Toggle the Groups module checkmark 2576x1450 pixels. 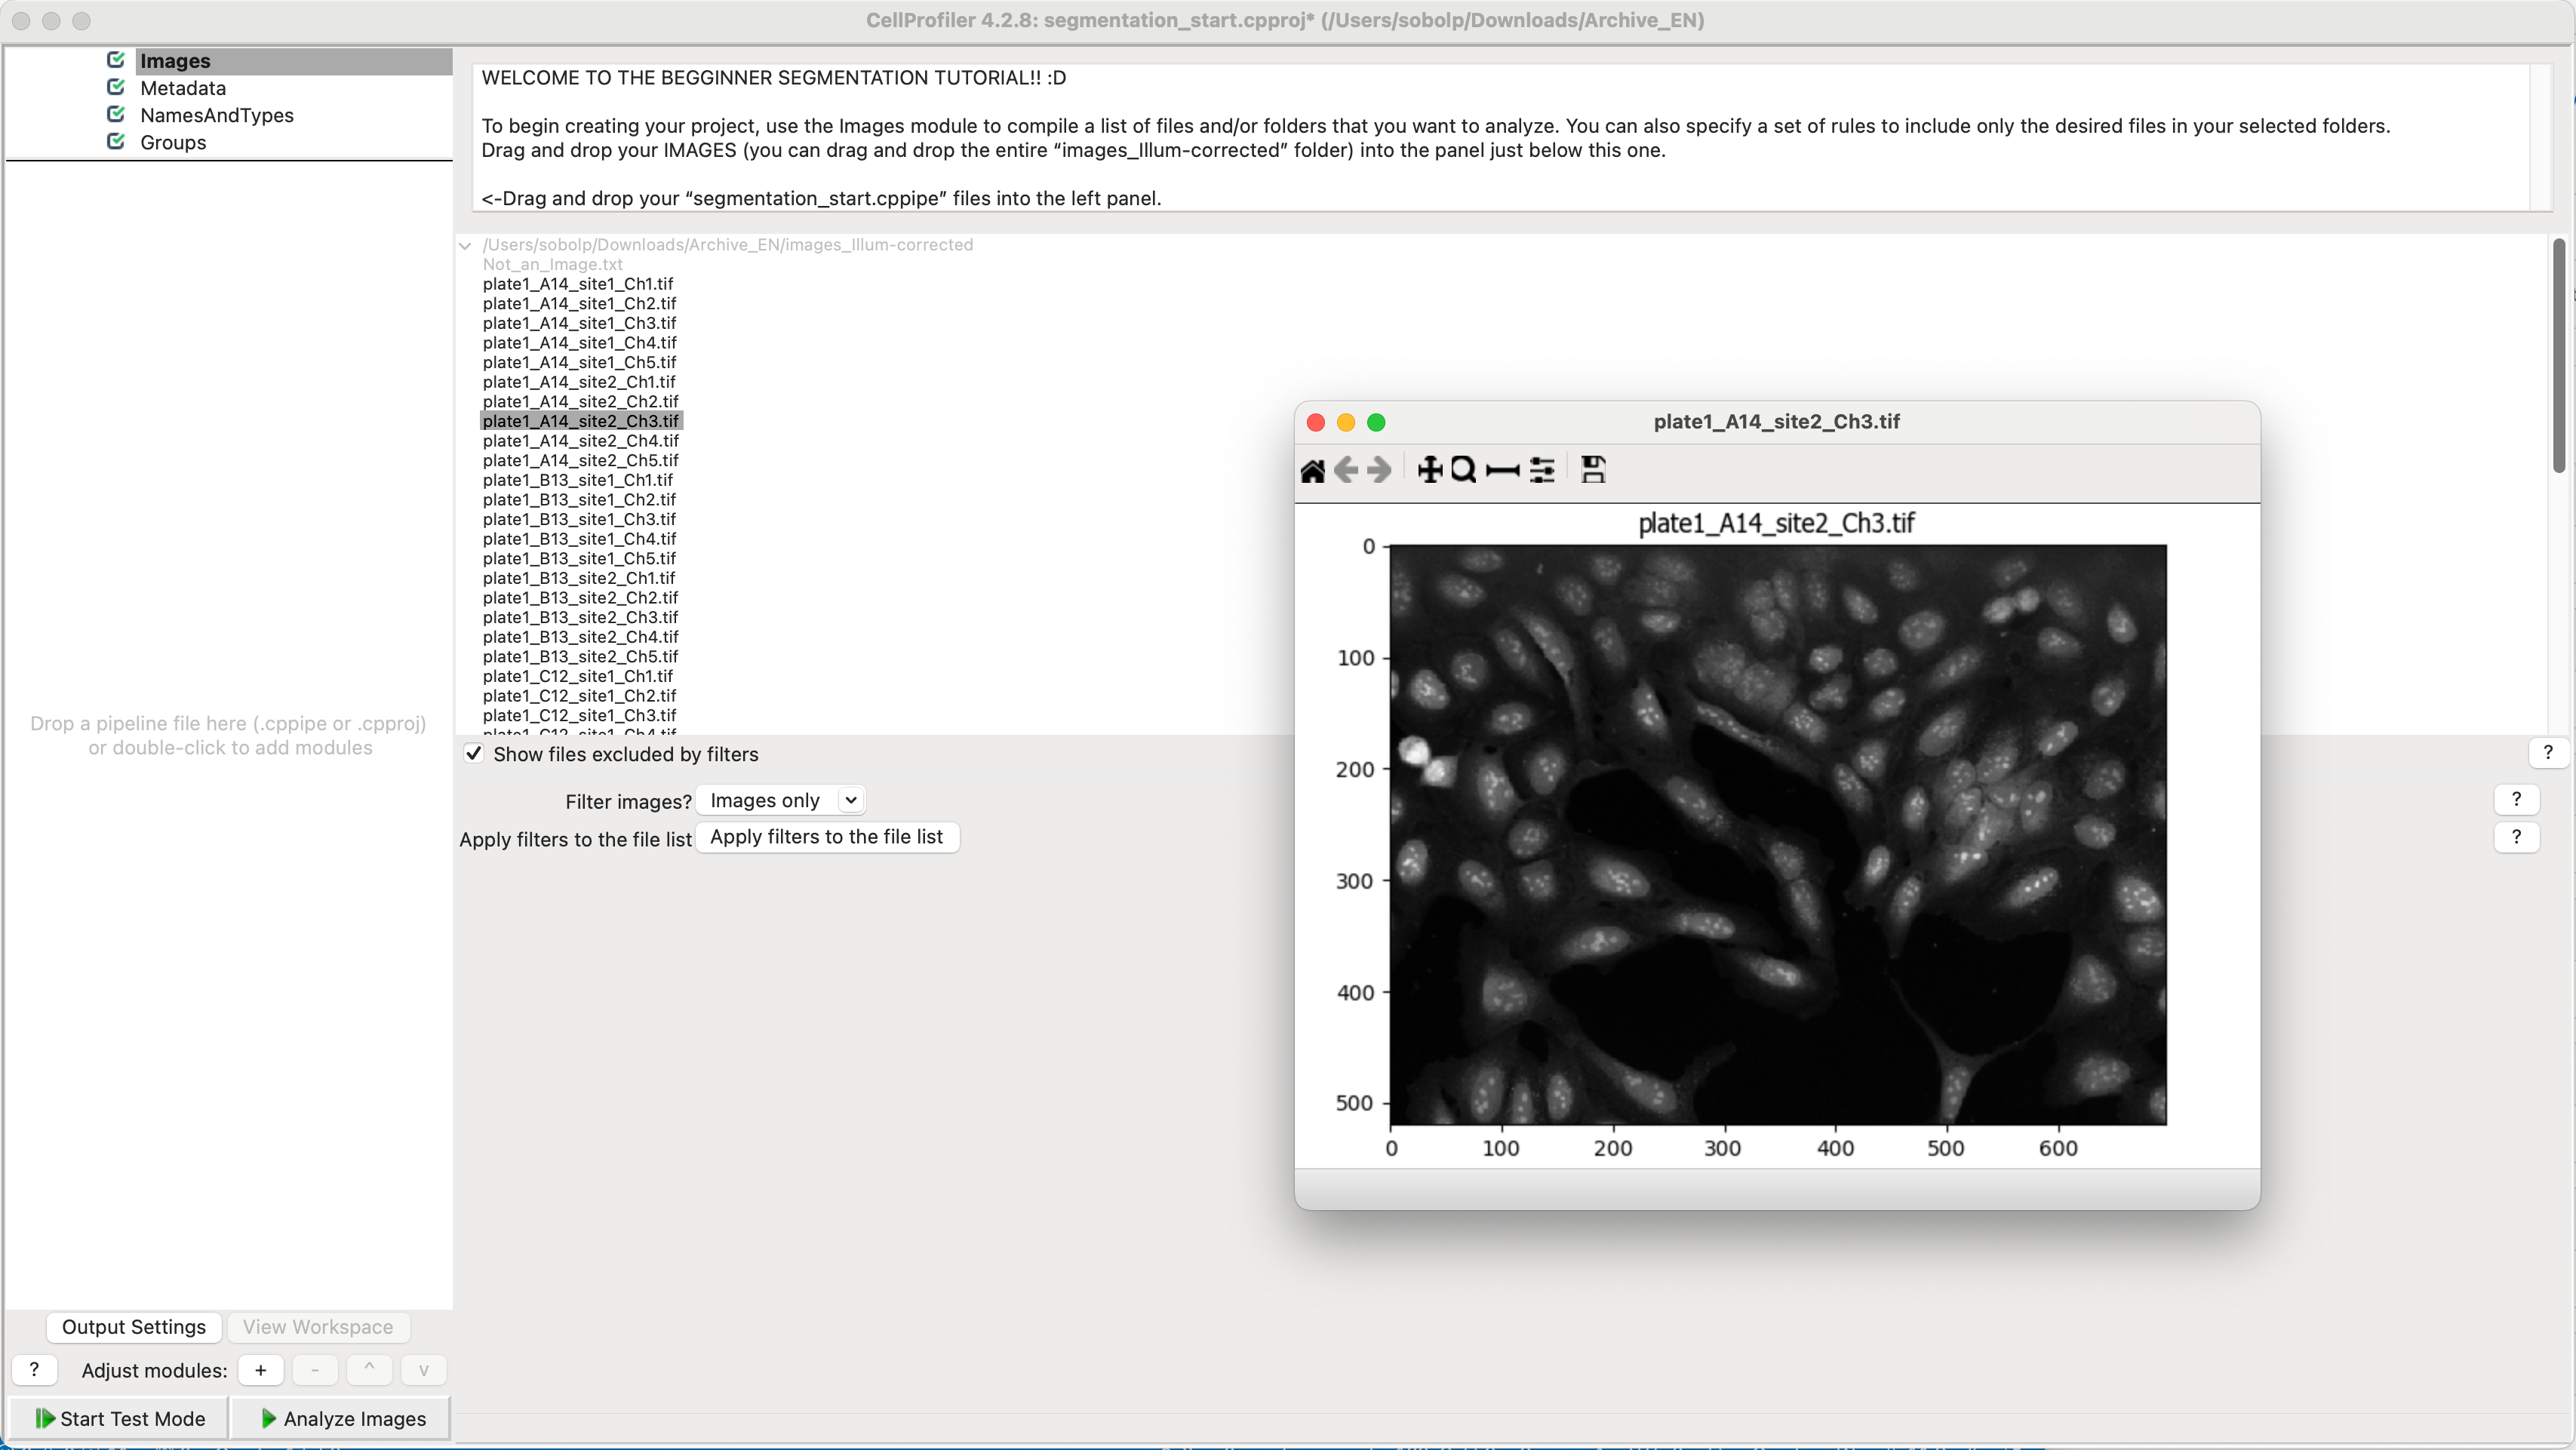point(115,141)
